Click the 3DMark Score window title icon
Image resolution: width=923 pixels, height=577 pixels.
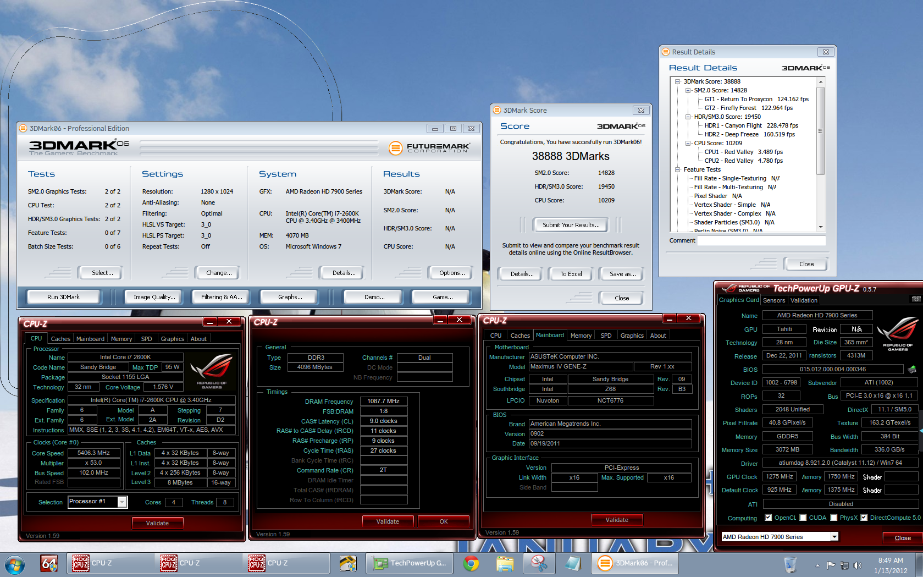497,110
